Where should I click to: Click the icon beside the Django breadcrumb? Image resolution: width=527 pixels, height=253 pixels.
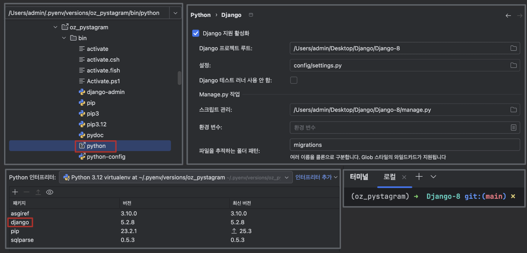[251, 15]
